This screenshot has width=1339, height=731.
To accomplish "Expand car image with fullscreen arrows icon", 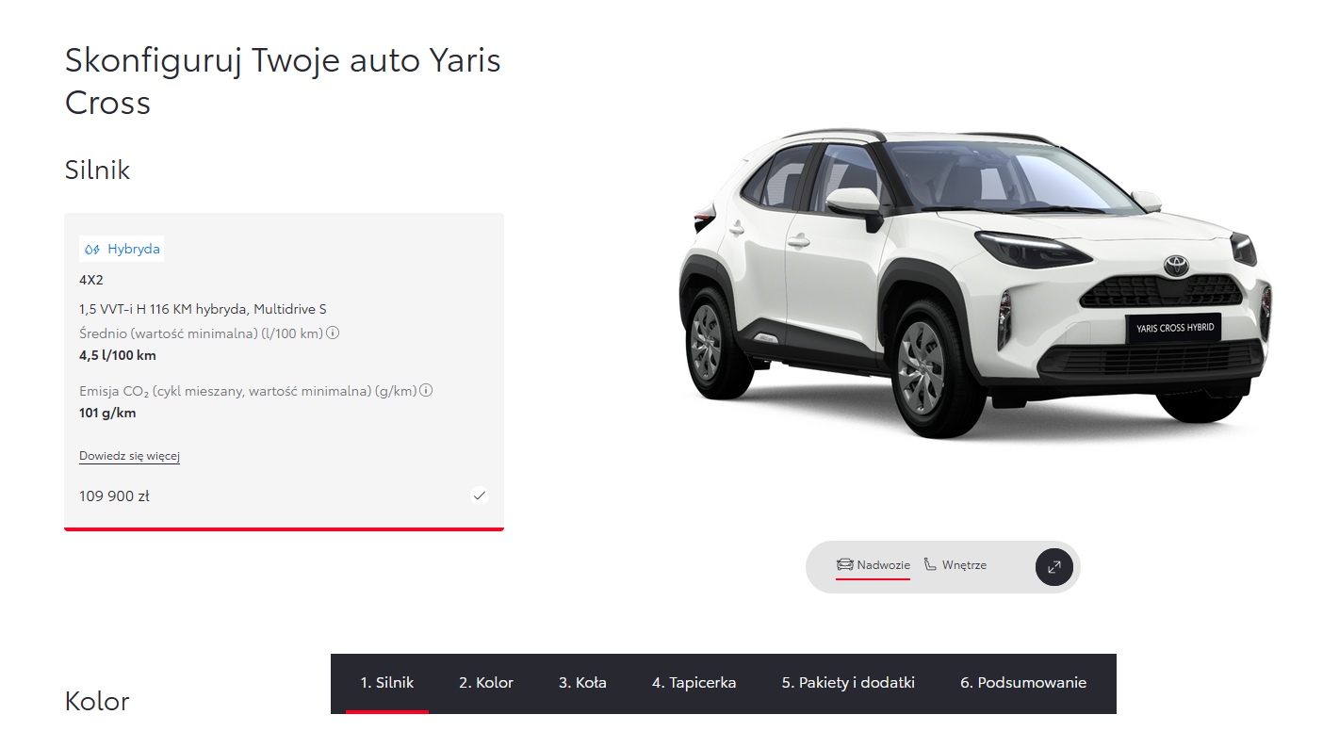I will click(1054, 566).
